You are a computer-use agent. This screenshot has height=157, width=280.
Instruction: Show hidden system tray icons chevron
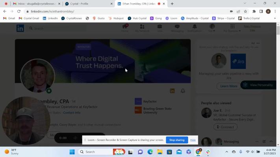(x=226, y=152)
